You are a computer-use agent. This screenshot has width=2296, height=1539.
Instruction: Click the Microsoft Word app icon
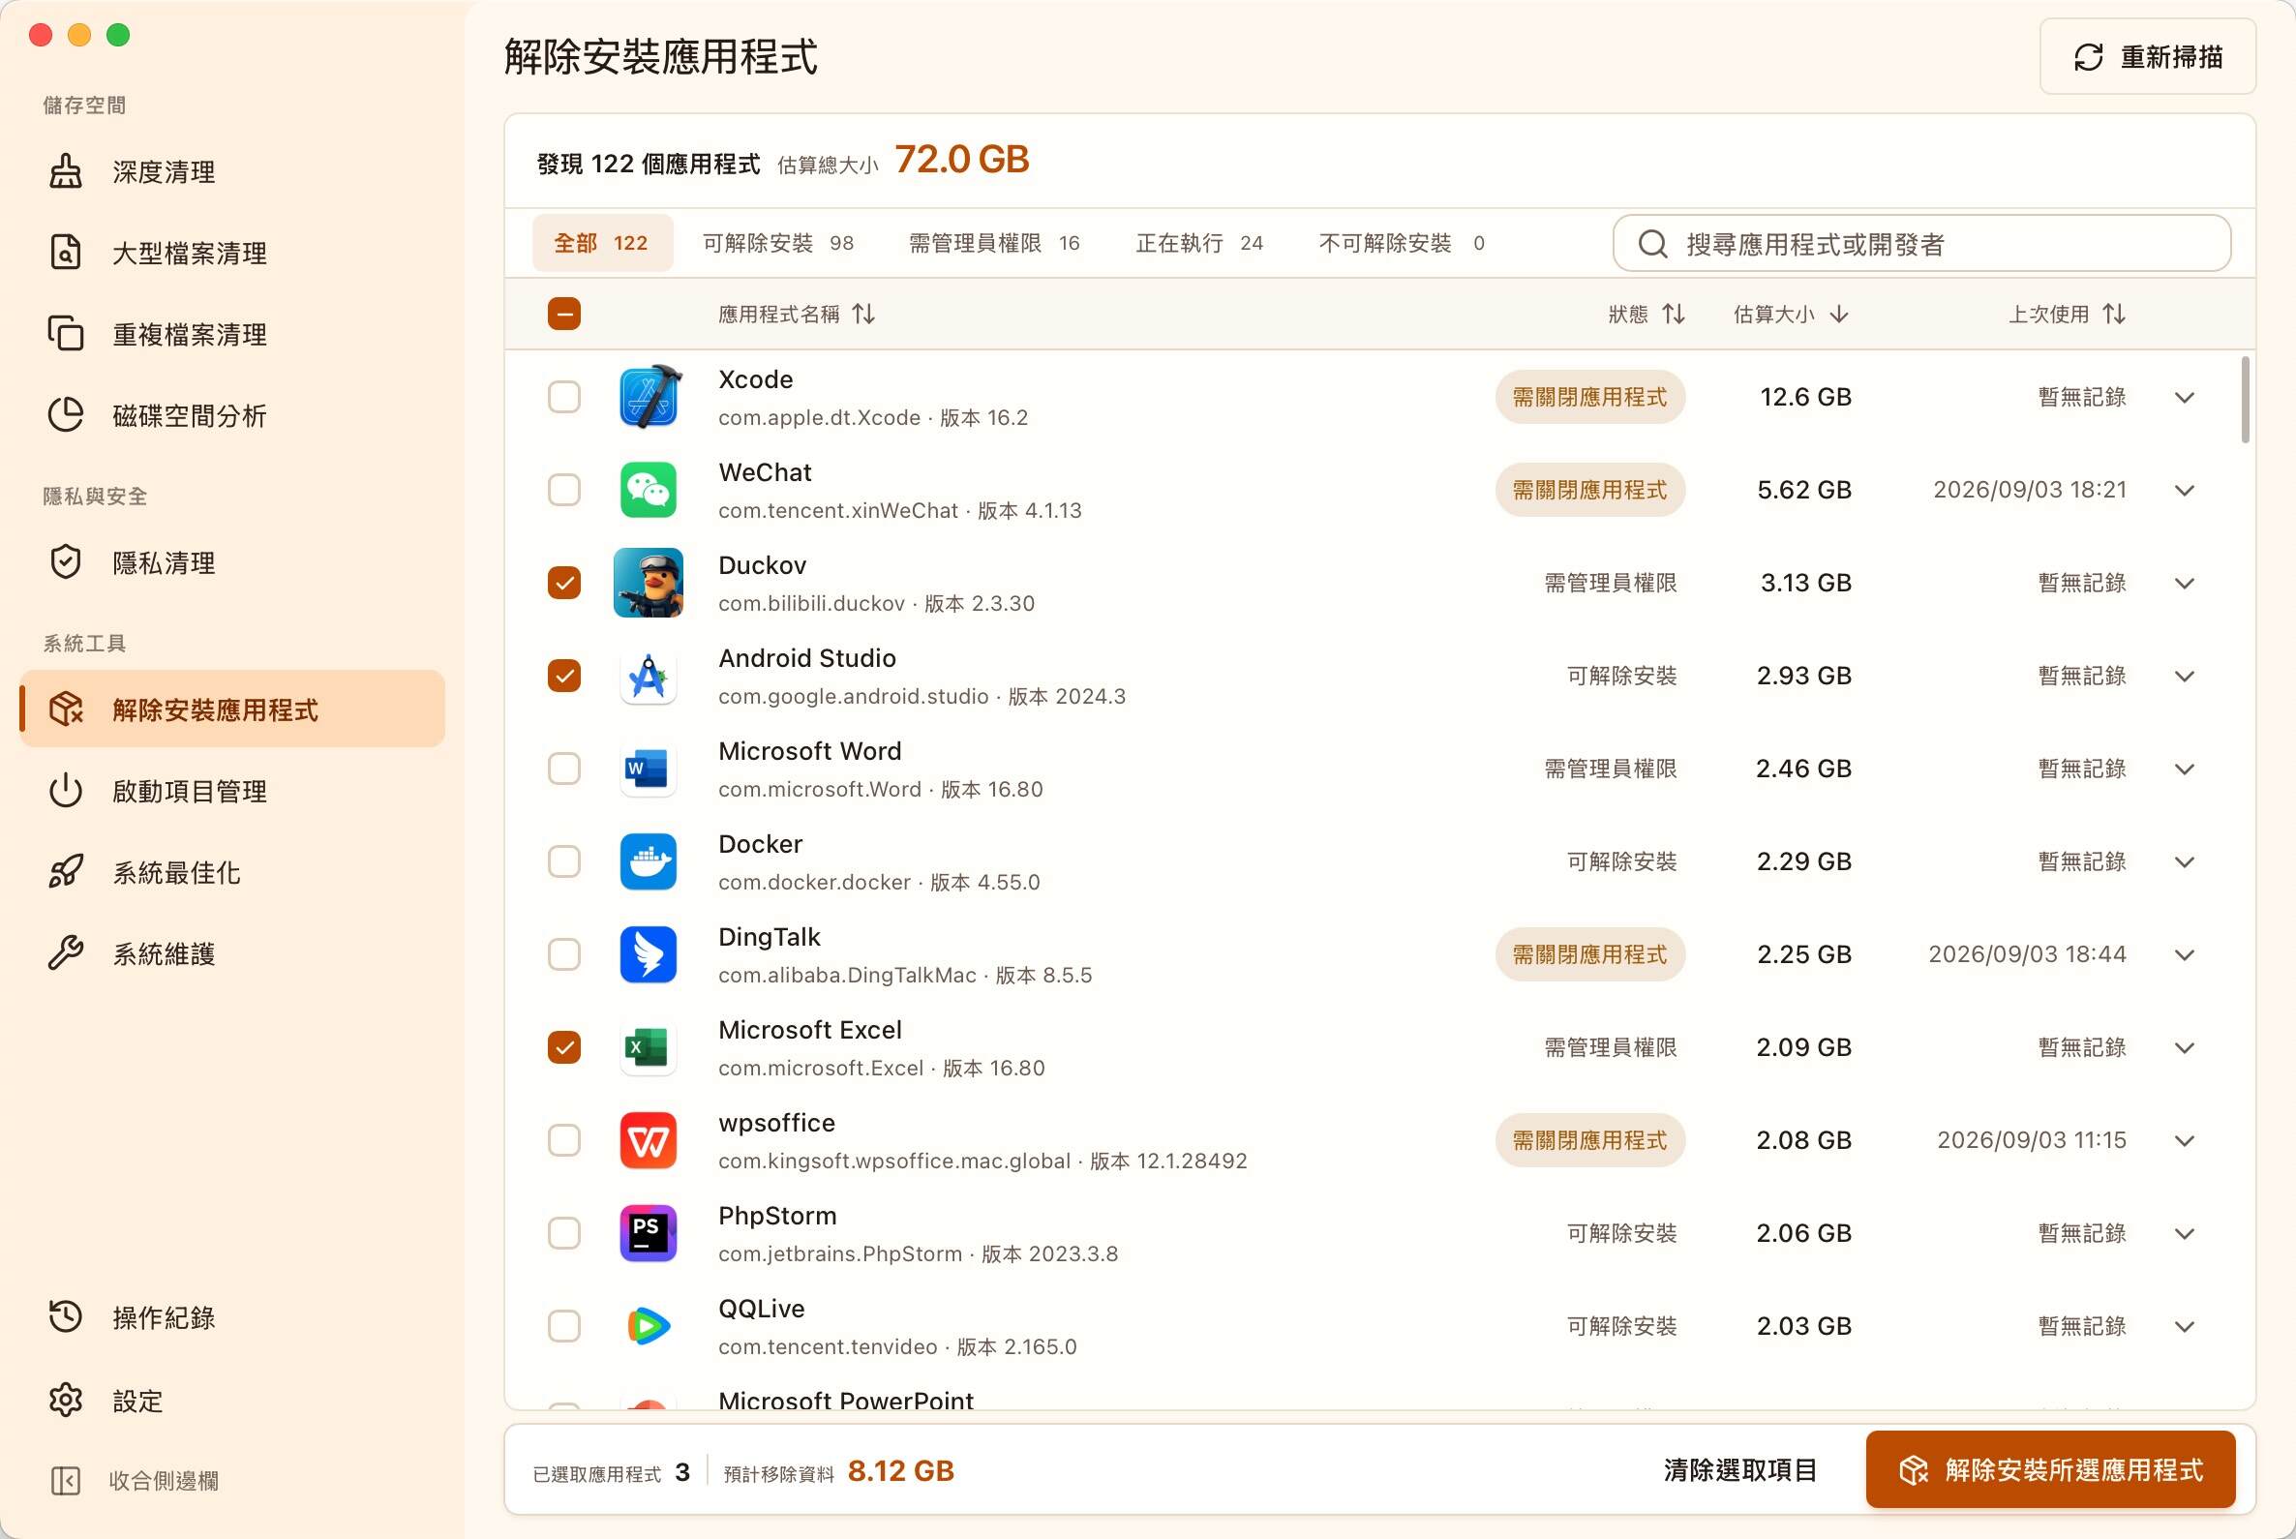[x=649, y=769]
